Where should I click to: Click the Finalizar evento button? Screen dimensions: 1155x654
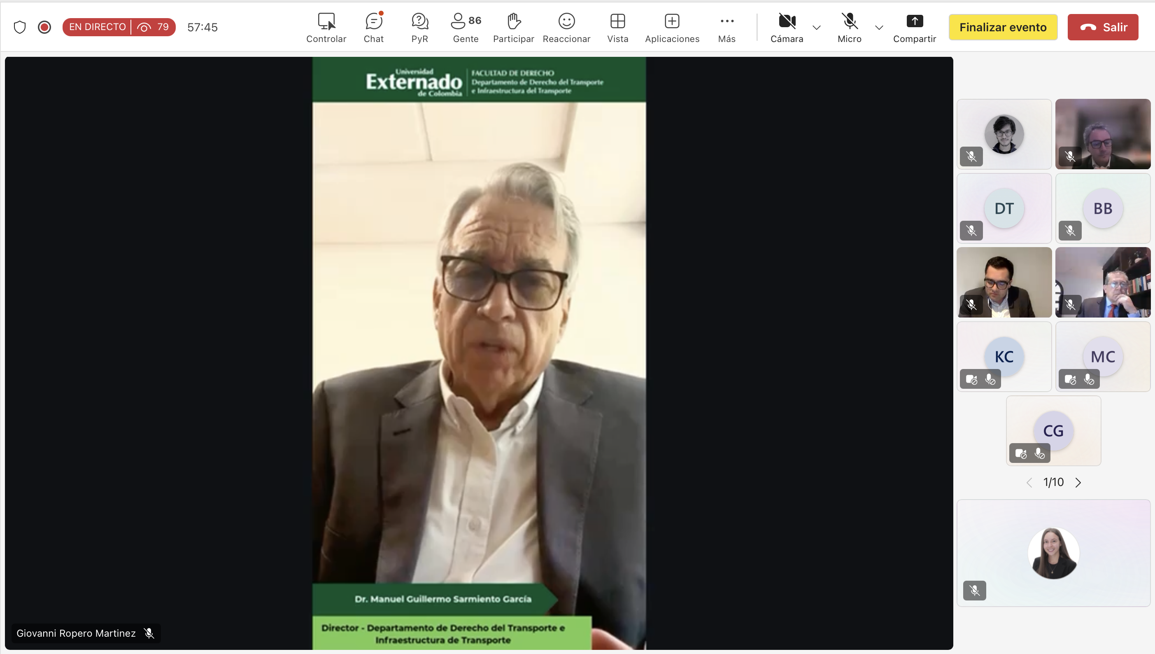(1002, 27)
